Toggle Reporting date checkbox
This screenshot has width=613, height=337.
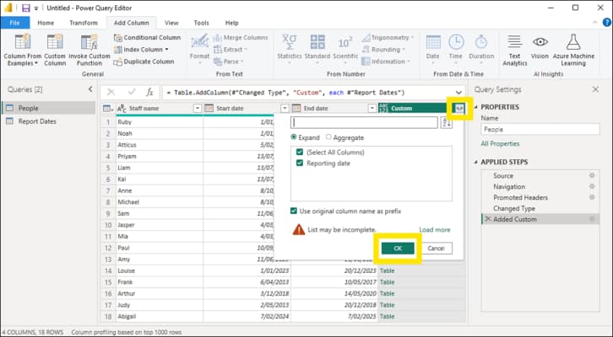(300, 163)
